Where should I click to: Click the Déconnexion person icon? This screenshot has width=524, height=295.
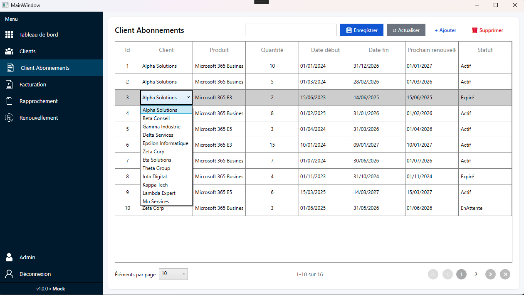tap(9, 274)
